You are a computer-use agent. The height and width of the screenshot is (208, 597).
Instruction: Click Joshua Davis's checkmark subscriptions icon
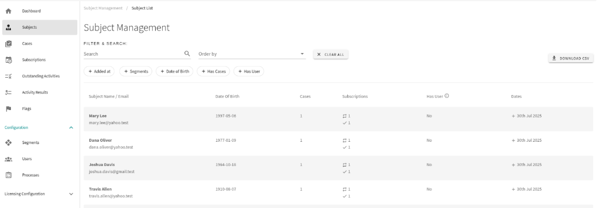[x=344, y=172]
